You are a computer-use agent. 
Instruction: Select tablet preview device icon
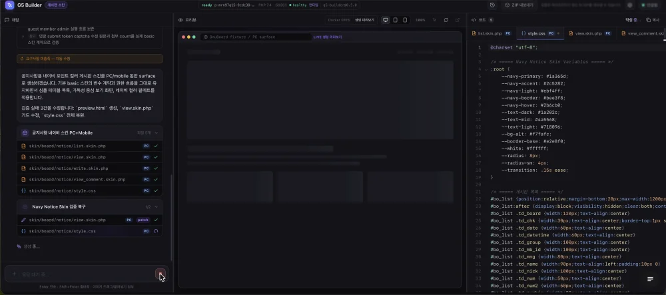click(x=396, y=20)
